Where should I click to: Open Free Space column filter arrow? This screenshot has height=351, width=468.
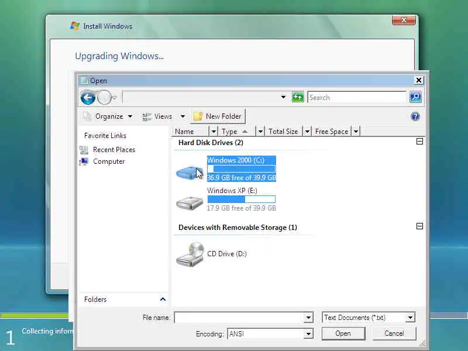pyautogui.click(x=356, y=131)
